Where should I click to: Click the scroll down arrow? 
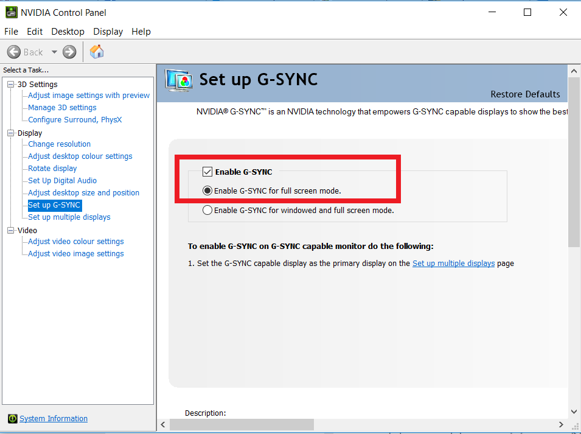click(574, 411)
